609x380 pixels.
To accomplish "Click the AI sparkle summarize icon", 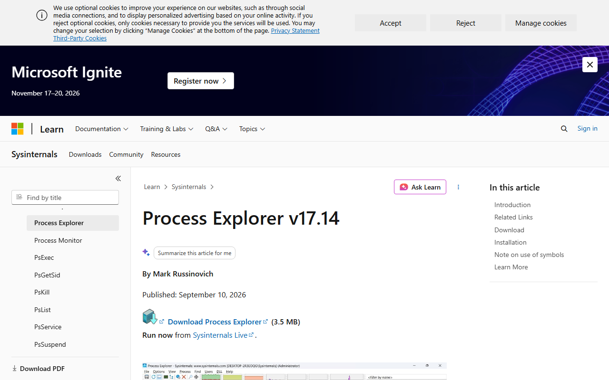I will (x=146, y=253).
